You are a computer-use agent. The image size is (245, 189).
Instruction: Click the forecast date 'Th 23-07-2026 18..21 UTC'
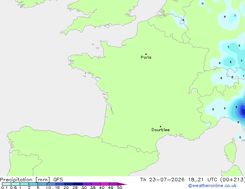click(179, 180)
